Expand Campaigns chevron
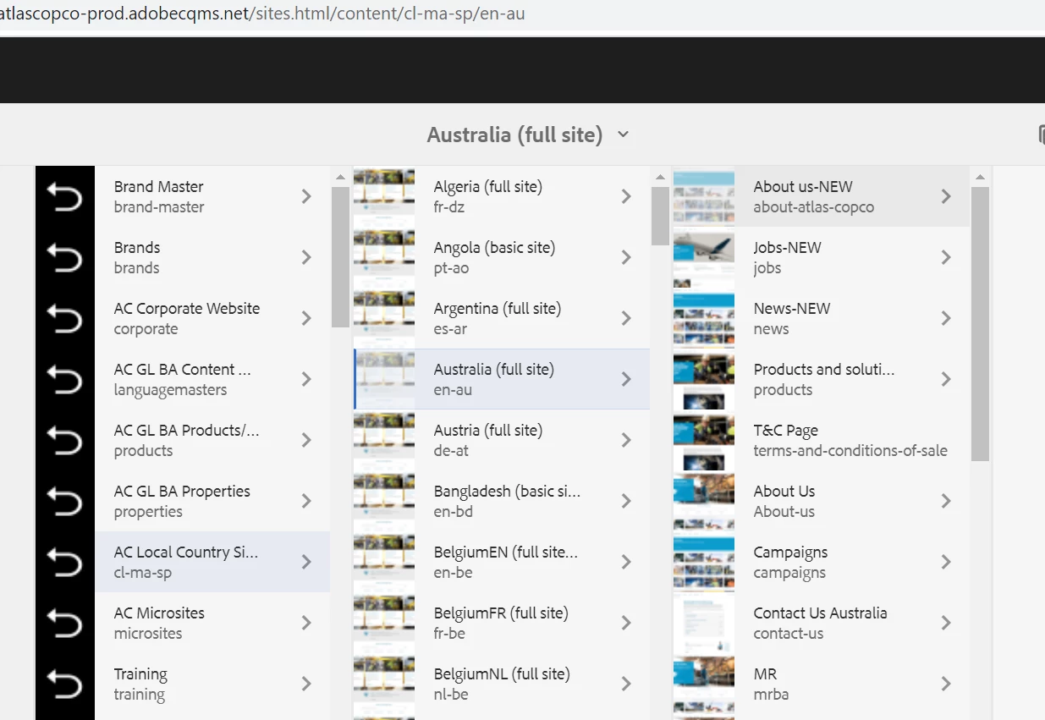The width and height of the screenshot is (1045, 720). click(x=946, y=562)
